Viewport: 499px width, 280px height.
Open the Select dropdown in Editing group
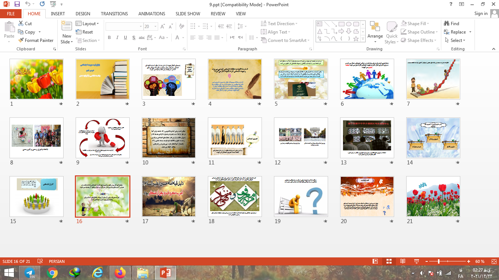[x=457, y=40]
